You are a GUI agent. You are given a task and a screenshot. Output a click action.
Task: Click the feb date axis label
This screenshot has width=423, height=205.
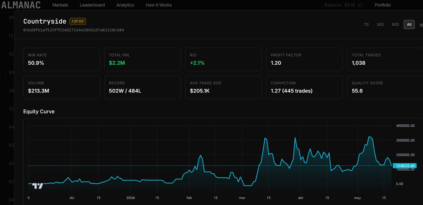point(189,198)
